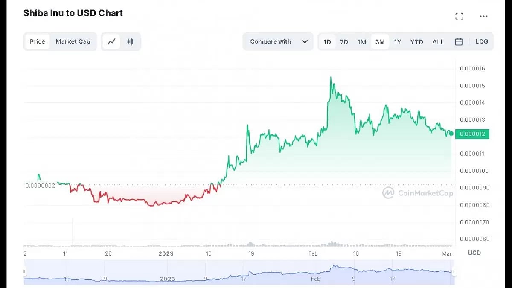The image size is (512, 288).
Task: Open the fullscreen chart view
Action: [460, 16]
